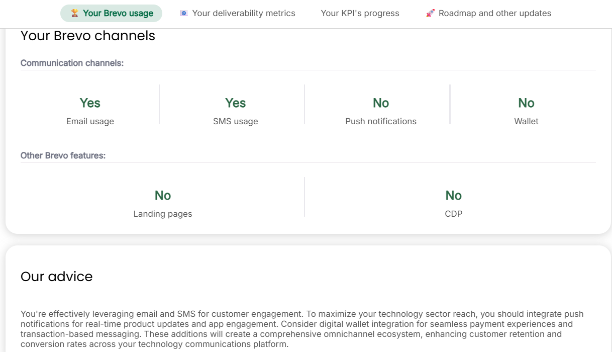The height and width of the screenshot is (352, 612).
Task: Click the 'Our advice' heading
Action: 57,277
